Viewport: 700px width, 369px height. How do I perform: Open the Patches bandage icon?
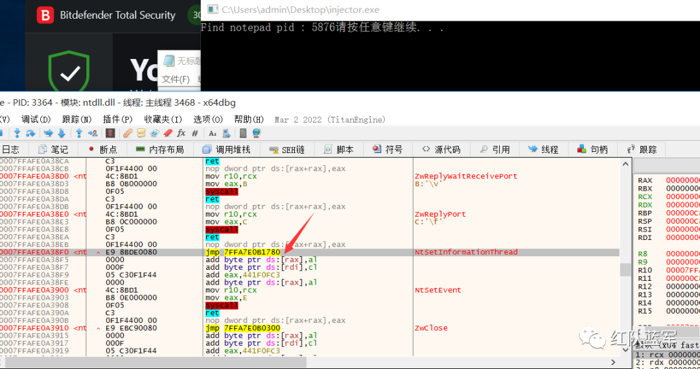pyautogui.click(x=128, y=133)
